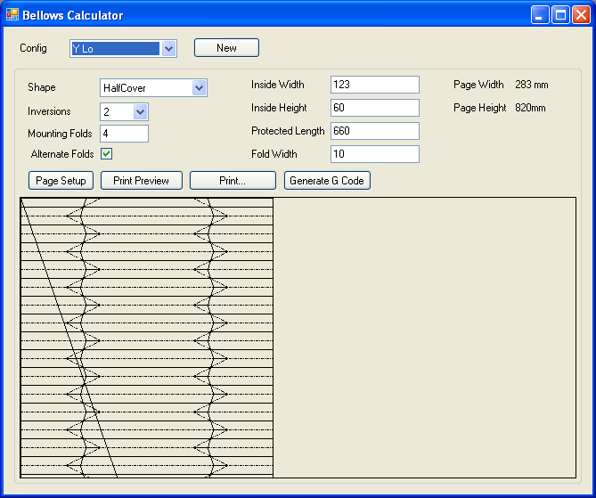Open Page Setup
This screenshot has width=596, height=498.
[x=61, y=181]
